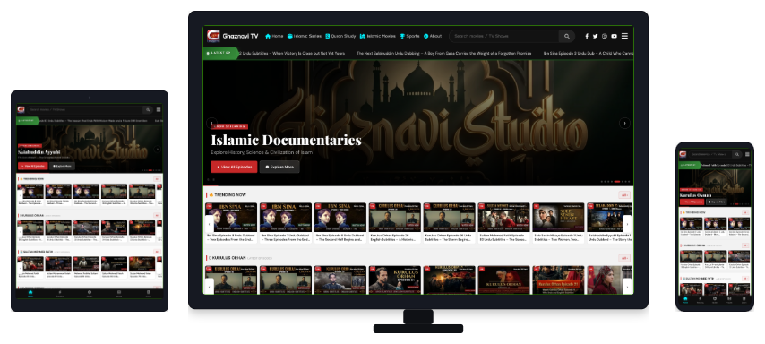
Task: Open the All button for desktop Trending Now
Action: tap(624, 195)
